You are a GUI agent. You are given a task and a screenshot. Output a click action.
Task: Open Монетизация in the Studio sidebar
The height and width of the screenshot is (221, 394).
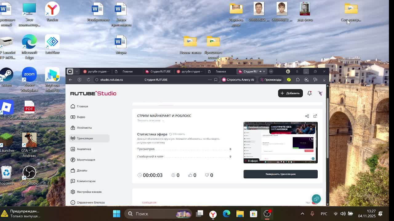89,160
